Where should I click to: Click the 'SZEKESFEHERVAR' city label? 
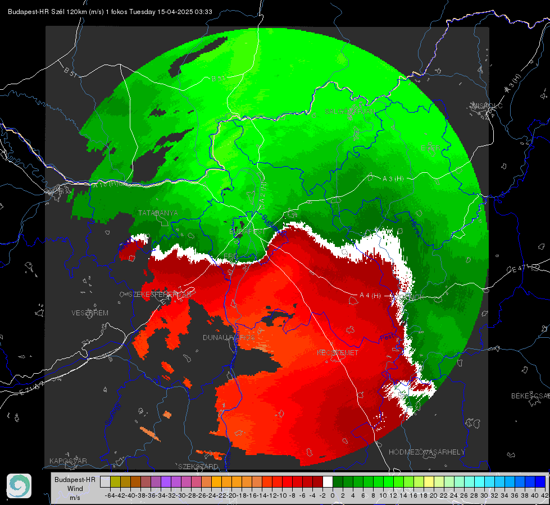[160, 294]
